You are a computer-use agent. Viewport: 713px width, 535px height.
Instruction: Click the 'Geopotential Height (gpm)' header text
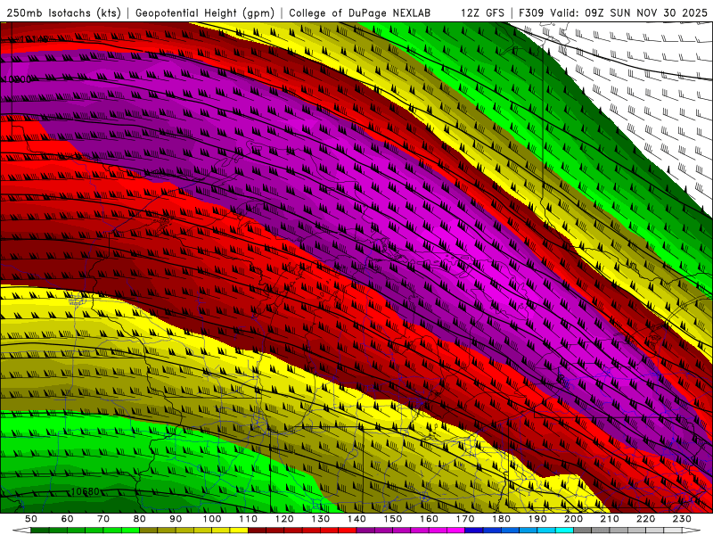point(205,13)
